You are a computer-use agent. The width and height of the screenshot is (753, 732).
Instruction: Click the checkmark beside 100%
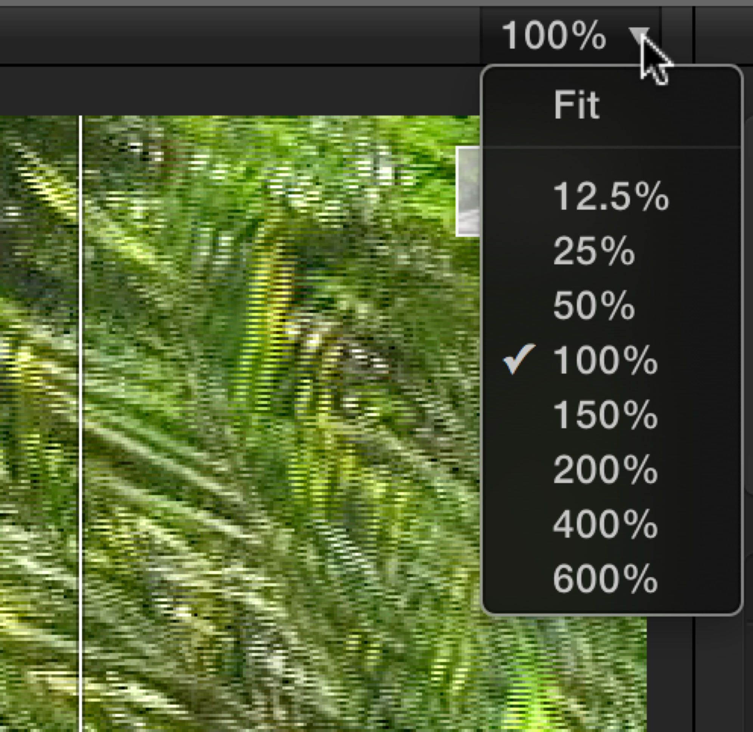click(x=519, y=359)
